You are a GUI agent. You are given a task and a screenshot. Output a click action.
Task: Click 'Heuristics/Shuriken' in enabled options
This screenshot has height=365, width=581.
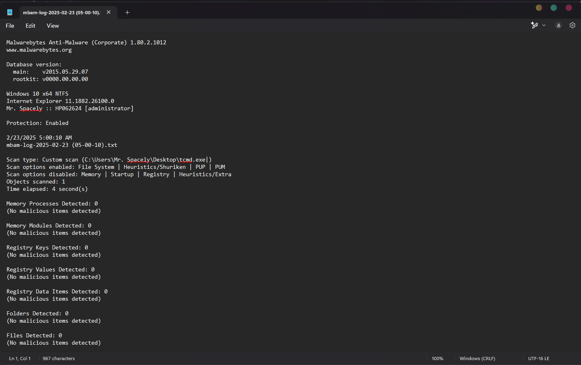pyautogui.click(x=155, y=167)
